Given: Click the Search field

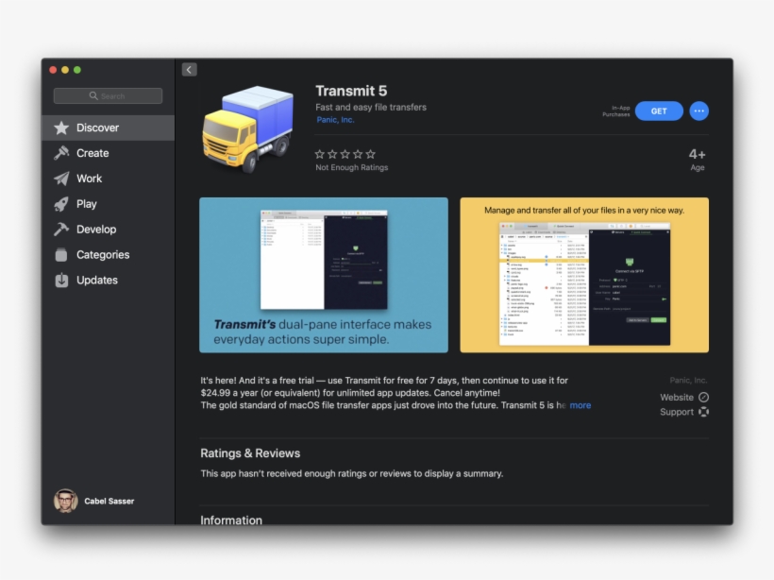Looking at the screenshot, I should [x=107, y=94].
